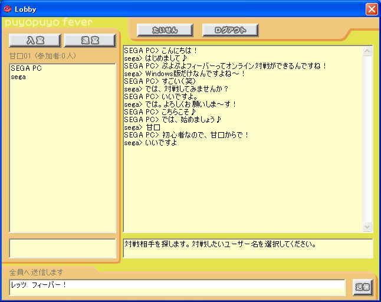
Task: Click the status message starting with 対戦相手を探します
Action: tap(220, 244)
